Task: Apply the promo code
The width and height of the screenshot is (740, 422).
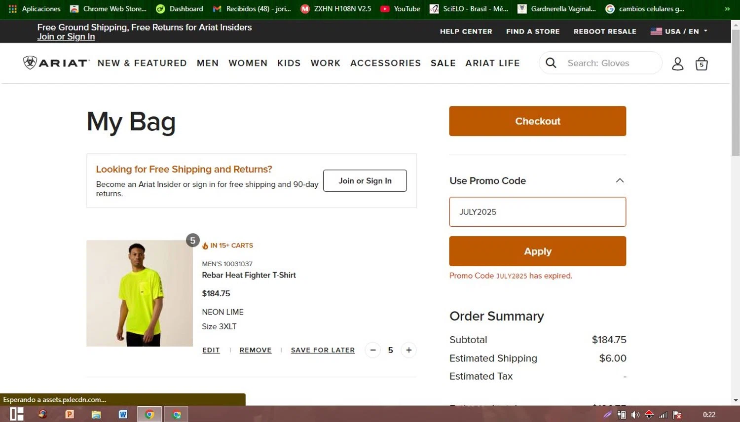Action: 537,251
